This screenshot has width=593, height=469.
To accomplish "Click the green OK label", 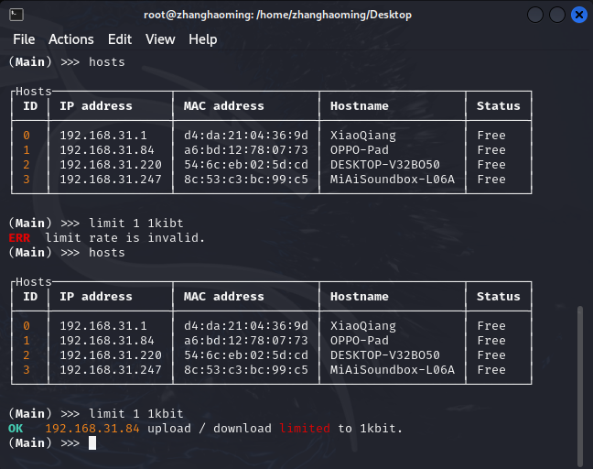I will tap(16, 429).
